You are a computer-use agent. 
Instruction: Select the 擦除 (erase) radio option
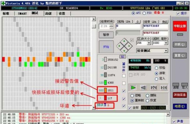point(147,96)
